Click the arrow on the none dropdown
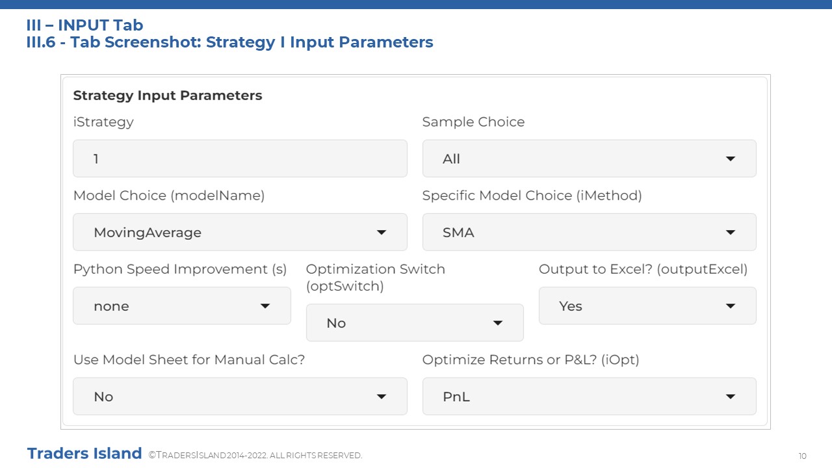Viewport: 832px width, 468px height. coord(265,306)
